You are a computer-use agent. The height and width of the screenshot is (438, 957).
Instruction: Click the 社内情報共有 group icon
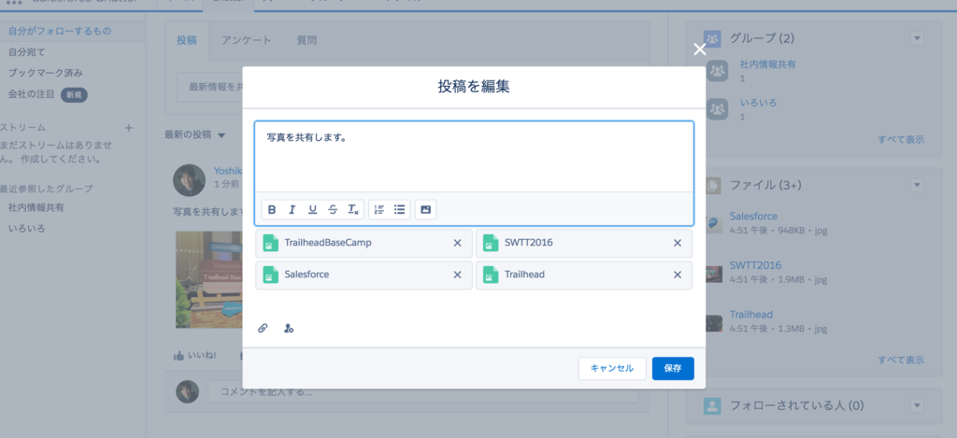(718, 71)
